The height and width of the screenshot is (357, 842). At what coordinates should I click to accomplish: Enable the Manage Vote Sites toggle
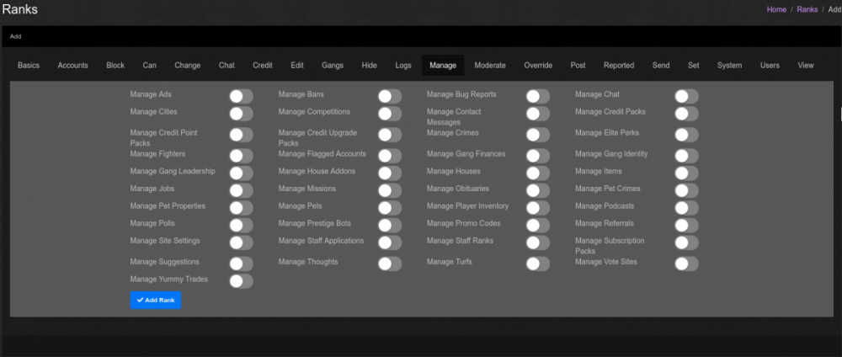pyautogui.click(x=686, y=264)
